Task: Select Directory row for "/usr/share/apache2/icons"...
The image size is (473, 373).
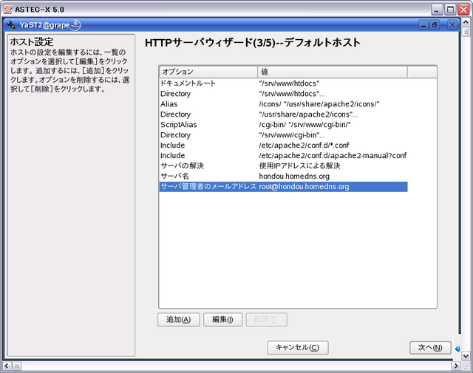Action: (283, 114)
